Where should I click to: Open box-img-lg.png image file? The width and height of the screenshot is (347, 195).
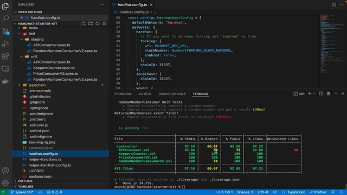coord(60,142)
